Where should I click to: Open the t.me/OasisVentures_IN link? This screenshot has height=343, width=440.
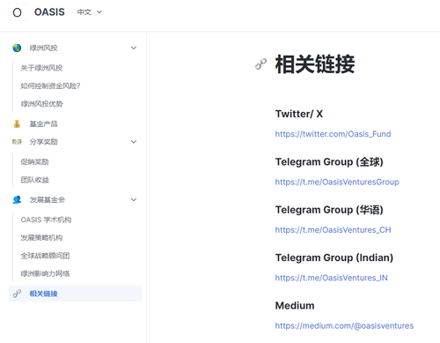(x=332, y=278)
